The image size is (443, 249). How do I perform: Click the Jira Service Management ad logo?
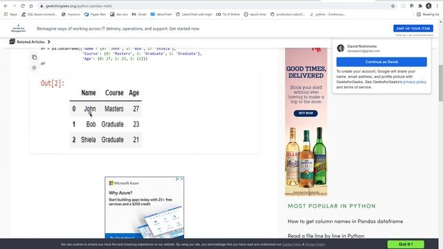coord(19,28)
